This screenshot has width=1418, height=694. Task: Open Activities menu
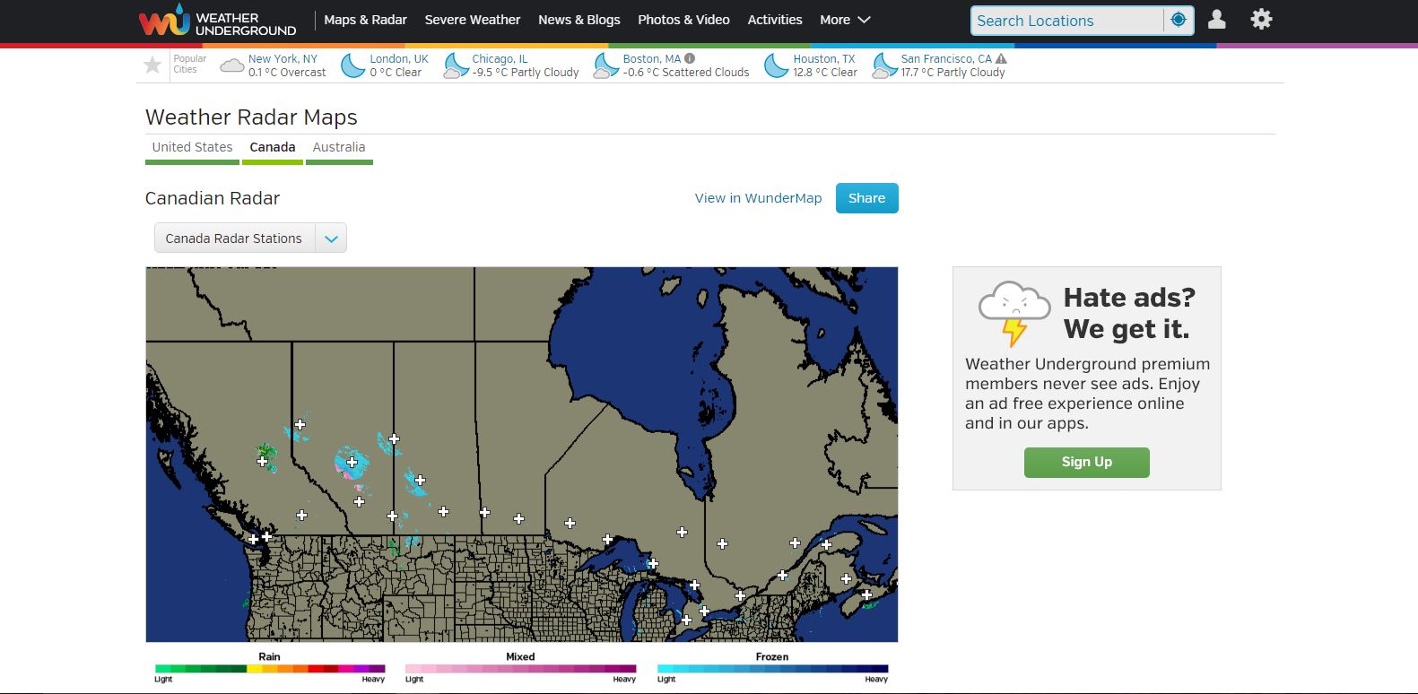pos(775,20)
